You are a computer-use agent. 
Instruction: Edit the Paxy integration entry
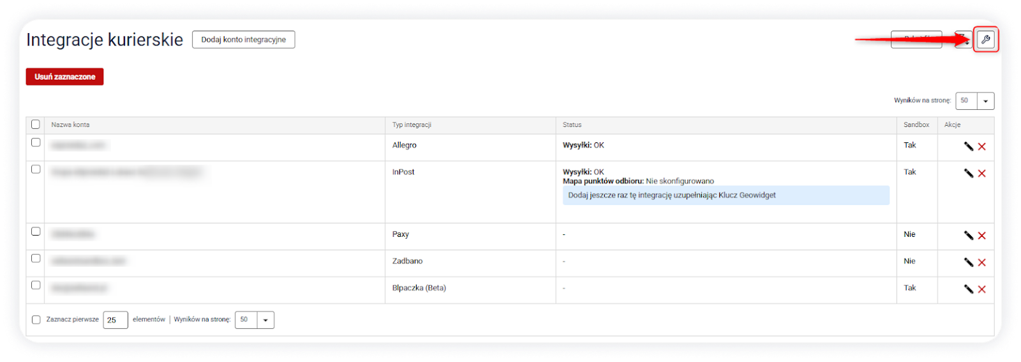click(969, 236)
